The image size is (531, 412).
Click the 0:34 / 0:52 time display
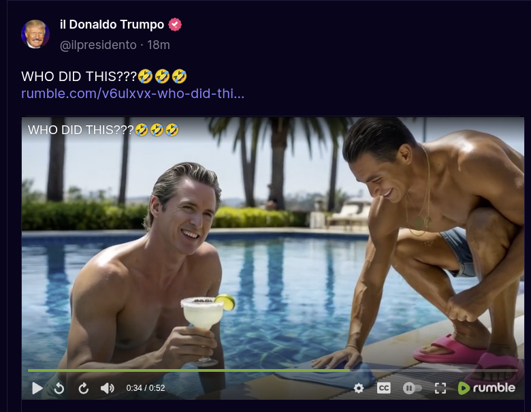[x=146, y=388]
